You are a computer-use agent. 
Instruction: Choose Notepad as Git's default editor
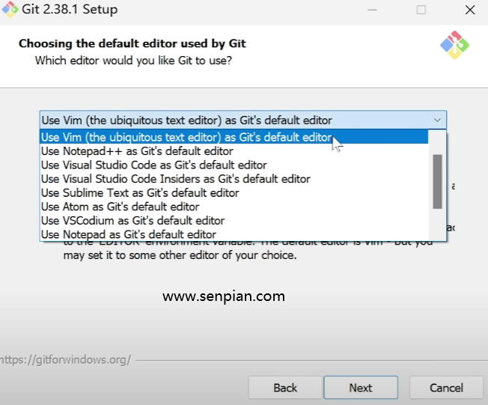(x=129, y=234)
